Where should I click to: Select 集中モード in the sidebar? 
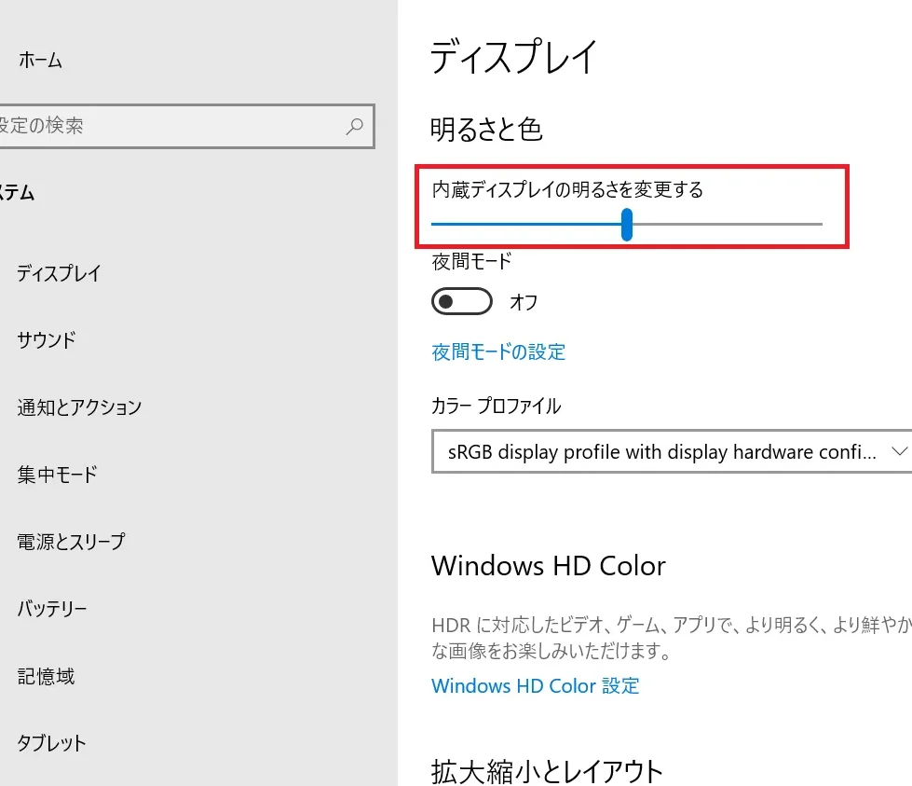(57, 475)
